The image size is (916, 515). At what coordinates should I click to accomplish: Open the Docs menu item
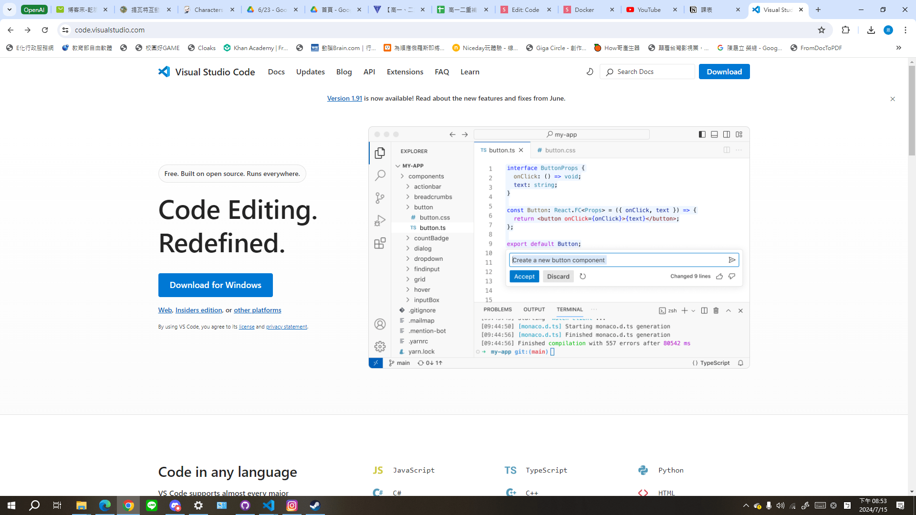pyautogui.click(x=276, y=72)
